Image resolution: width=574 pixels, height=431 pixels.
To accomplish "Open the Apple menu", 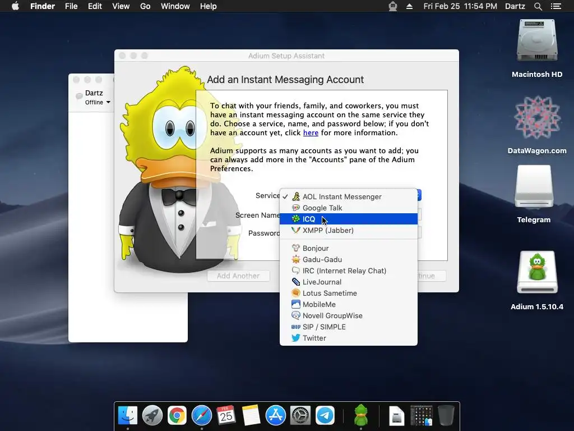I will point(15,6).
